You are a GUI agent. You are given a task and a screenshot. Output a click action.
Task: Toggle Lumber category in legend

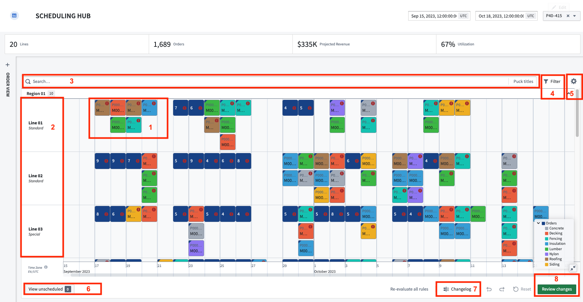point(555,249)
